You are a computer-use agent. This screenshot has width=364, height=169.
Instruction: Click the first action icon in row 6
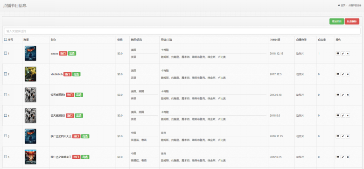tap(338, 157)
